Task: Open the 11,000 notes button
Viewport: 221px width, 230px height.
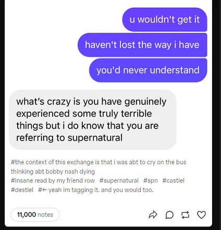Action: (x=35, y=215)
